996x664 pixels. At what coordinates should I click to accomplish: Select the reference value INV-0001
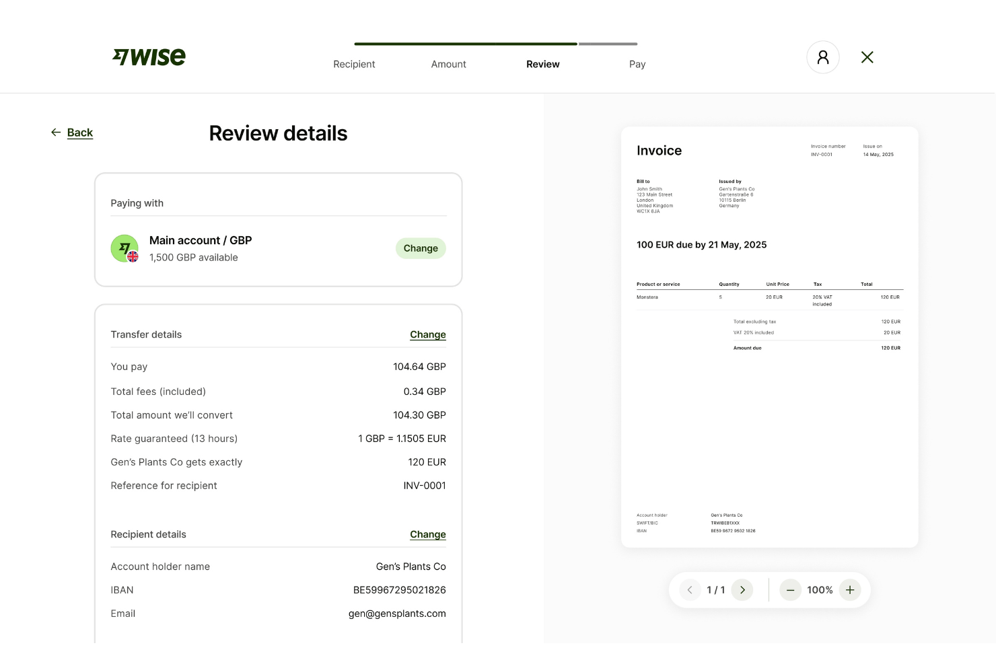click(425, 486)
